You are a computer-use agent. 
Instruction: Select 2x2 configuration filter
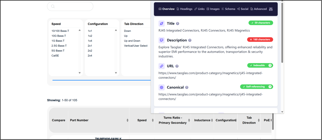(x=90, y=51)
